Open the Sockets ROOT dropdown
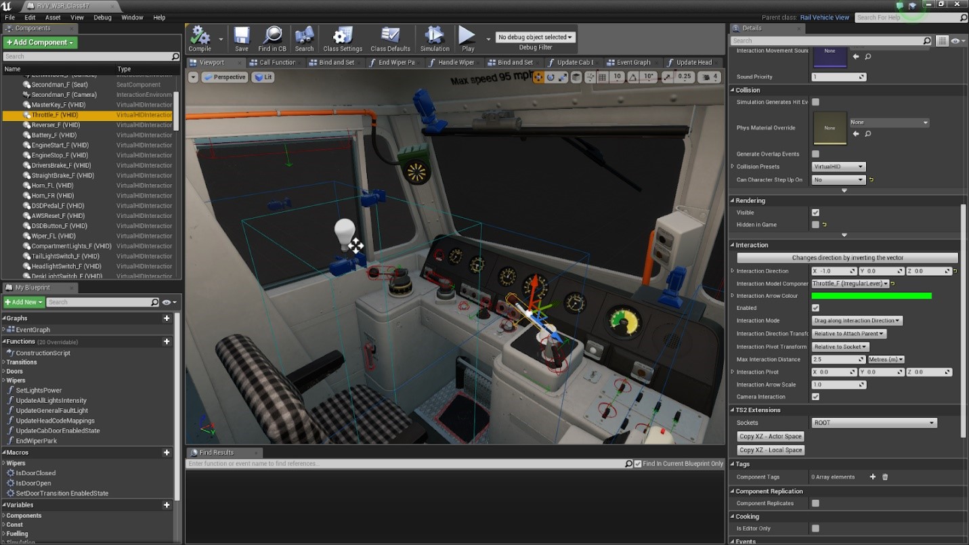Image resolution: width=969 pixels, height=545 pixels. (x=874, y=423)
